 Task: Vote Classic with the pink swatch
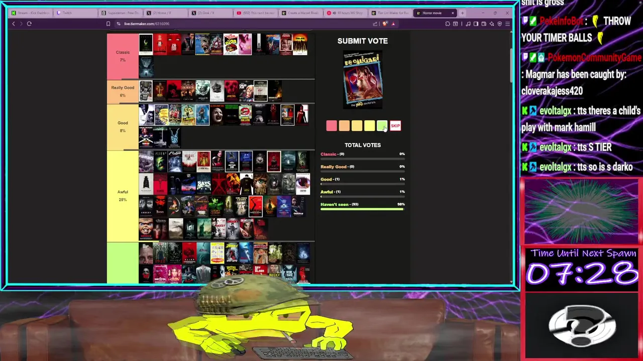tap(331, 126)
